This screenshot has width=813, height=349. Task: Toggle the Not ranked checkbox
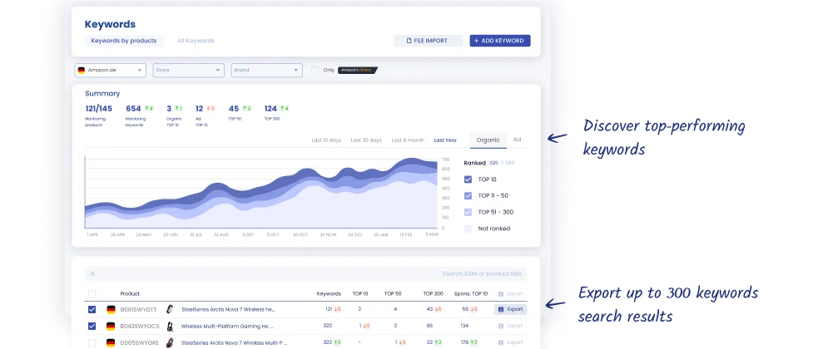(x=468, y=228)
